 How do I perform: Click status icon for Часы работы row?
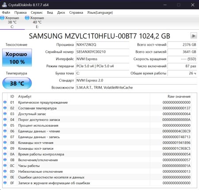point(5,166)
